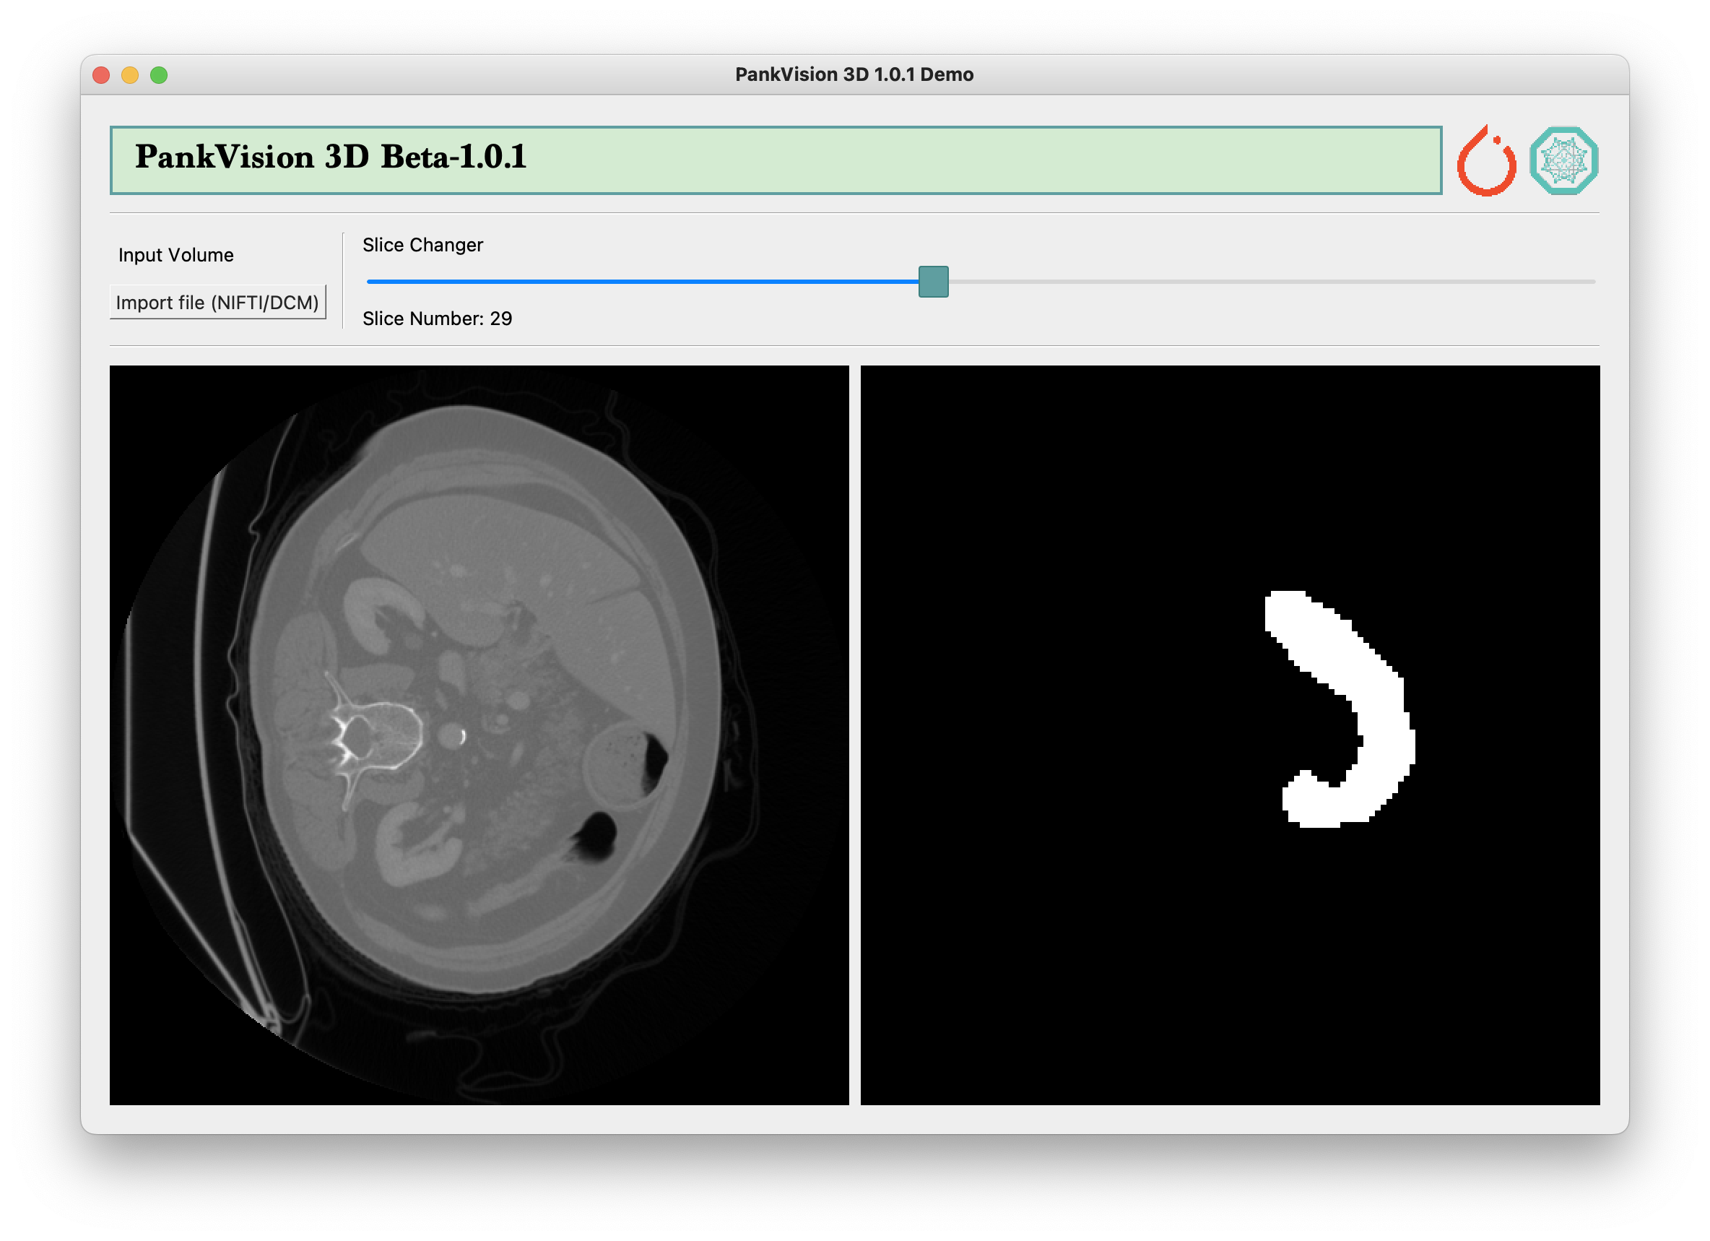Click the blue filled slider track on the left

[x=641, y=282]
